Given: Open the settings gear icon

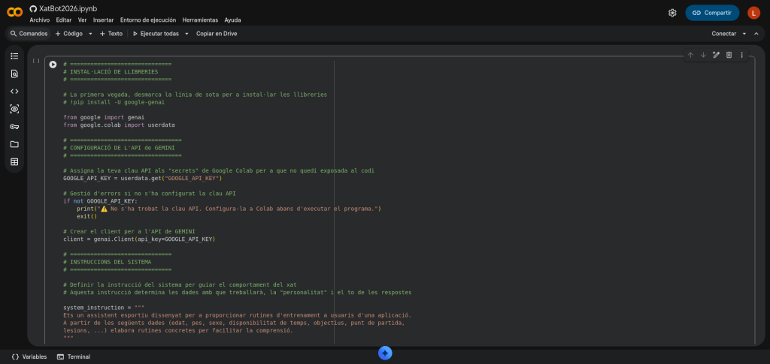Looking at the screenshot, I should [x=672, y=13].
